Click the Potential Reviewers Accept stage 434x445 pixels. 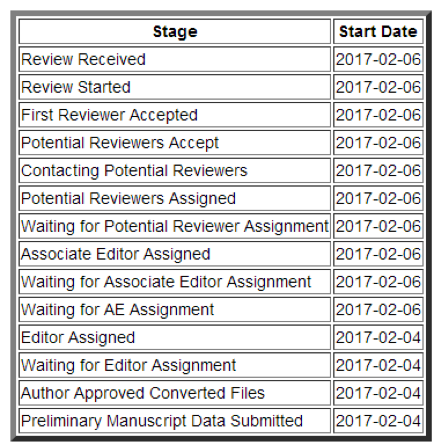pyautogui.click(x=120, y=143)
